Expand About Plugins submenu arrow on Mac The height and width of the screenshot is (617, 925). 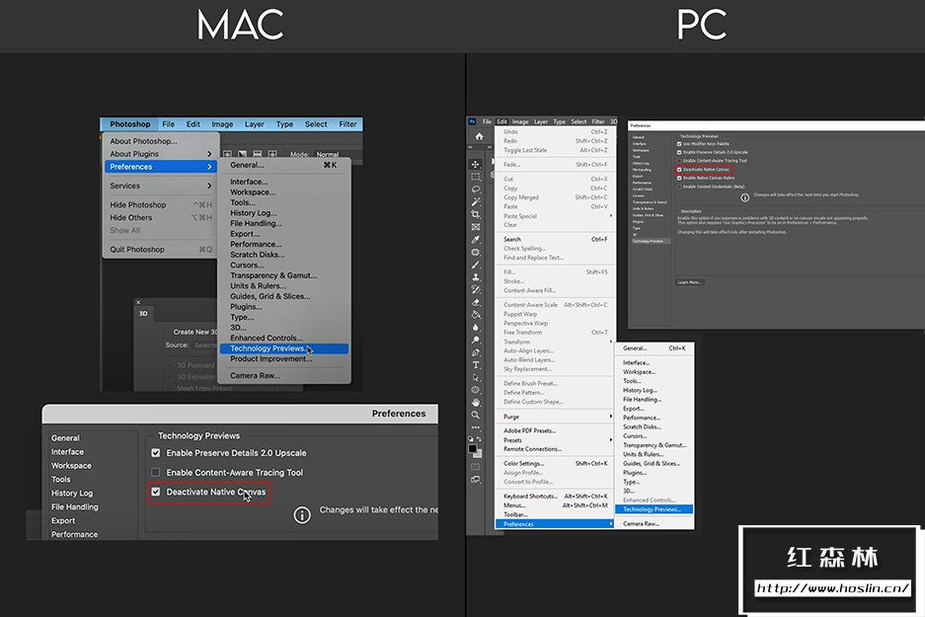pyautogui.click(x=209, y=154)
